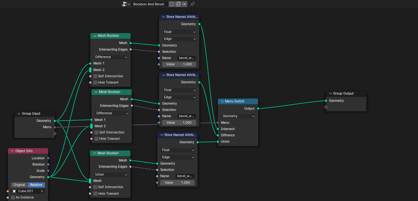Viewport: 418px width, 201px height.
Task: Click the Mesh Boolean header of Union node
Action: tap(110, 153)
